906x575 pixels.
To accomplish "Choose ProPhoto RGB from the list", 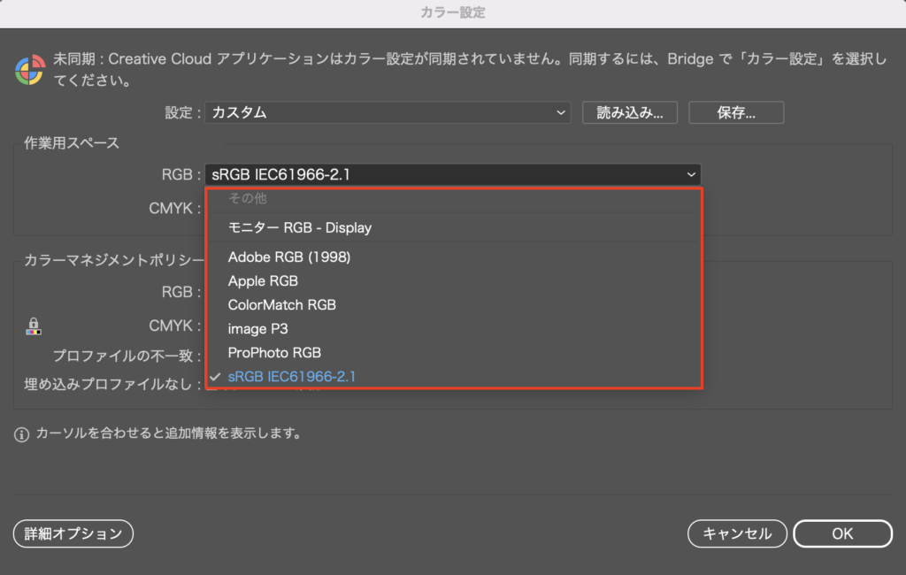I will click(x=274, y=353).
